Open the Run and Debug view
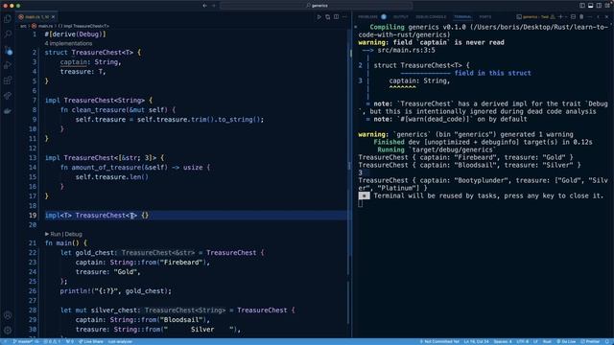This screenshot has width=614, height=345. [x=8, y=65]
